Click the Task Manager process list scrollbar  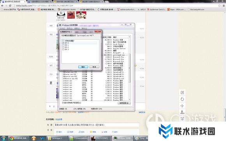tap(129, 68)
